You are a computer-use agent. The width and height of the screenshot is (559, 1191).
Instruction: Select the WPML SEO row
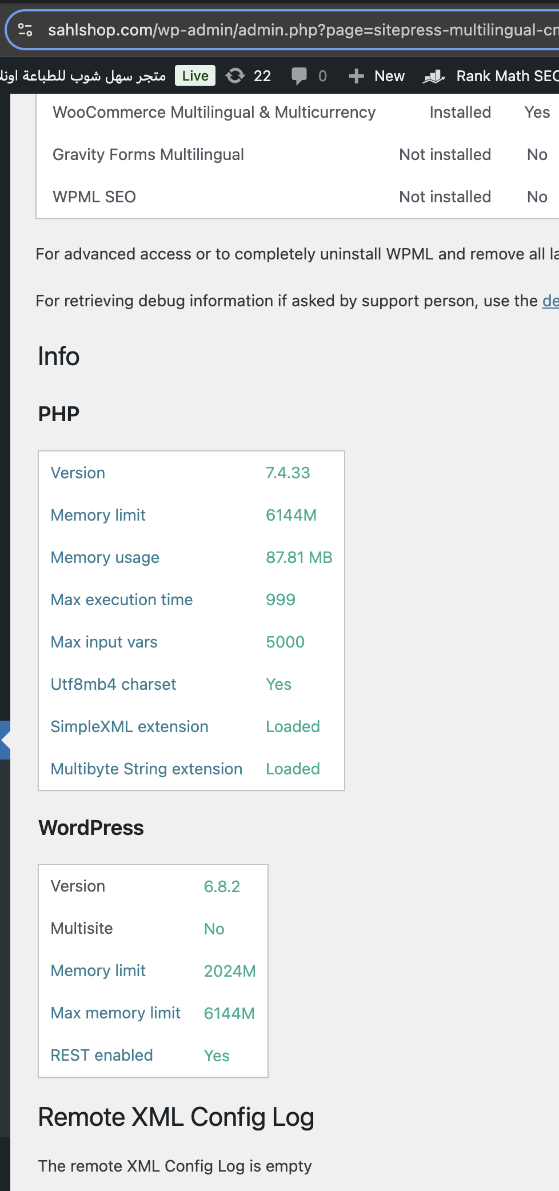297,197
